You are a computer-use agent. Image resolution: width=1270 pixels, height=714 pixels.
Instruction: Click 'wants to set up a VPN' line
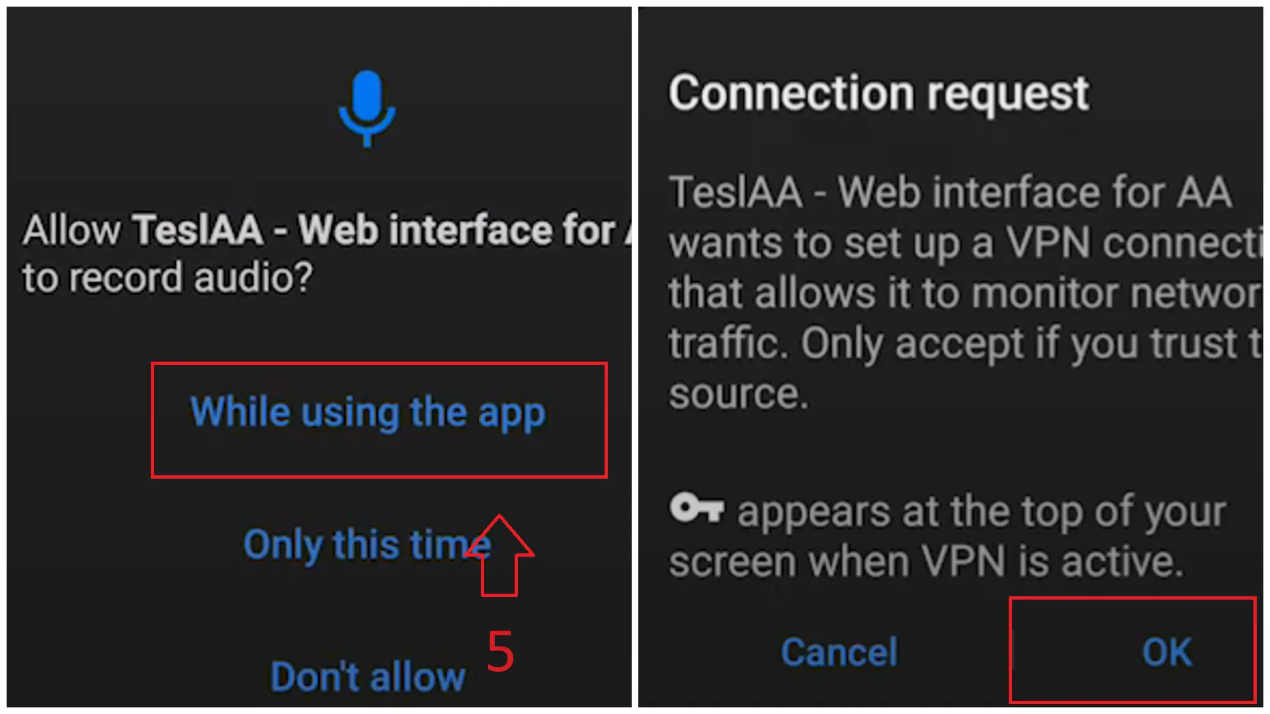point(965,243)
